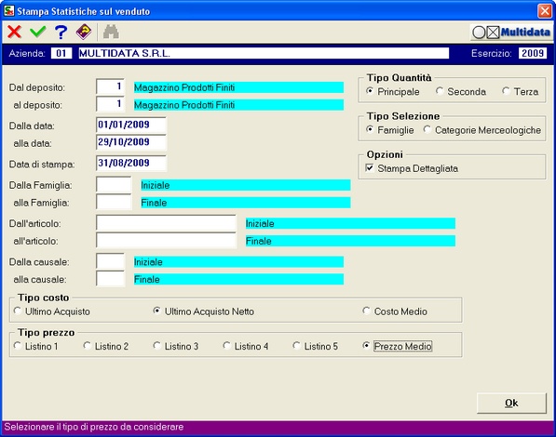This screenshot has height=437, width=556.
Task: Click the Dalla data input field
Action: click(x=130, y=125)
